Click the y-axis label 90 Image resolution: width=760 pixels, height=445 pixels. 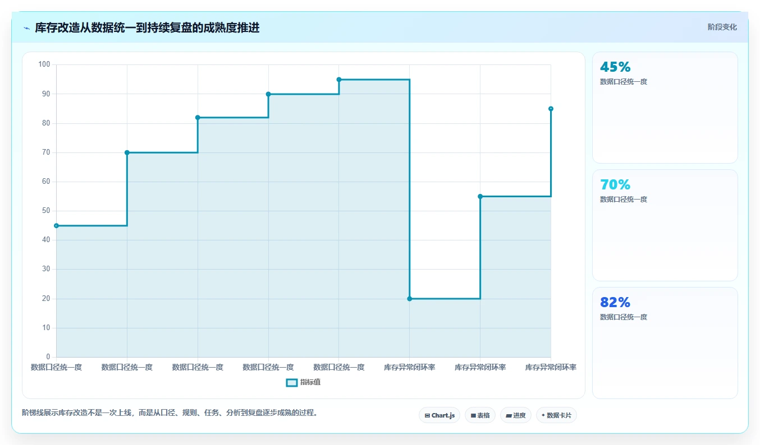click(x=46, y=94)
